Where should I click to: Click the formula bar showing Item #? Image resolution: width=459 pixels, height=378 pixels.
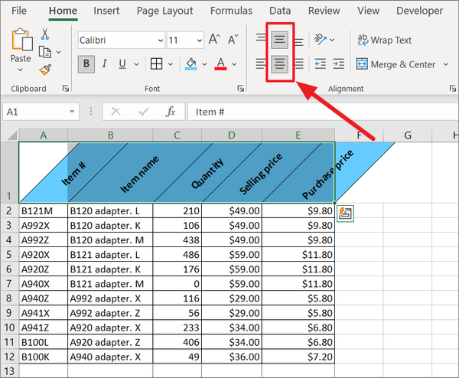pyautogui.click(x=322, y=112)
